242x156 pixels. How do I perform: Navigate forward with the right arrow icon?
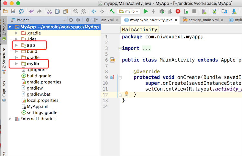[102, 11]
